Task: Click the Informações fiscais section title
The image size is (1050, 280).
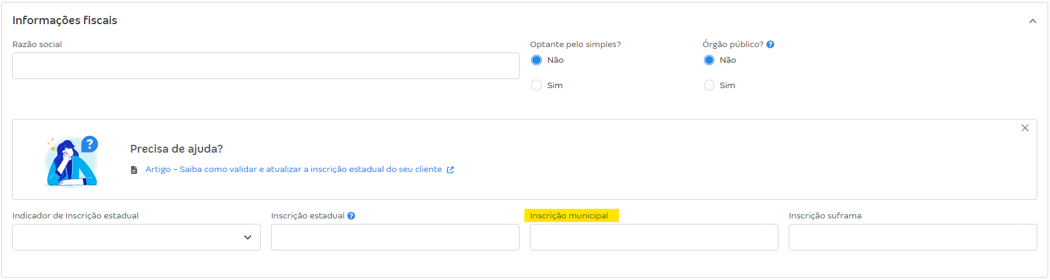Action: click(x=65, y=21)
